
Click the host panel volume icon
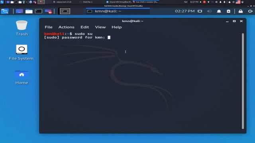point(216,2)
